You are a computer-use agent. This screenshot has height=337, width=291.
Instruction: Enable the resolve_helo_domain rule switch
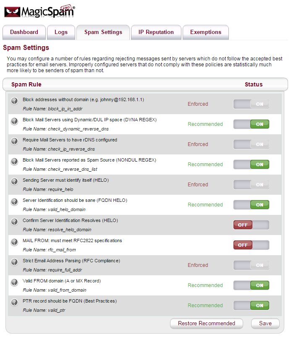click(x=251, y=225)
